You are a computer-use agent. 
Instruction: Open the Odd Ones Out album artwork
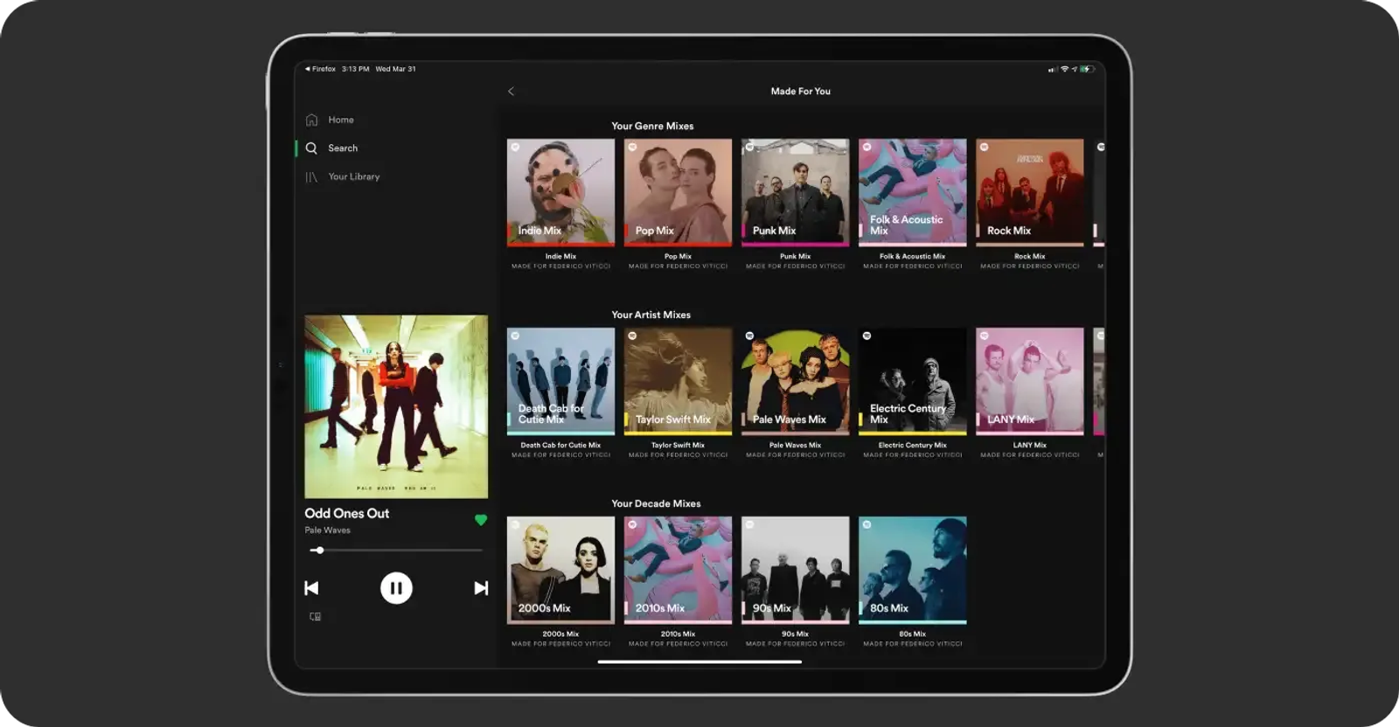point(396,406)
